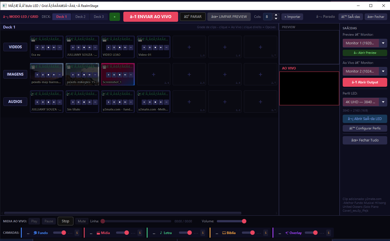The image size is (390, 241).
Task: Click minus icon on Screenshot_1 clip
Action: pyautogui.click(x=131, y=75)
